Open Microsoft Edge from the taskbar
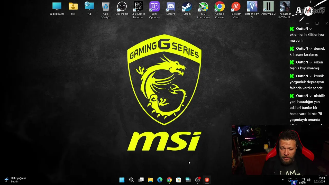This screenshot has height=185, width=329. click(x=160, y=180)
